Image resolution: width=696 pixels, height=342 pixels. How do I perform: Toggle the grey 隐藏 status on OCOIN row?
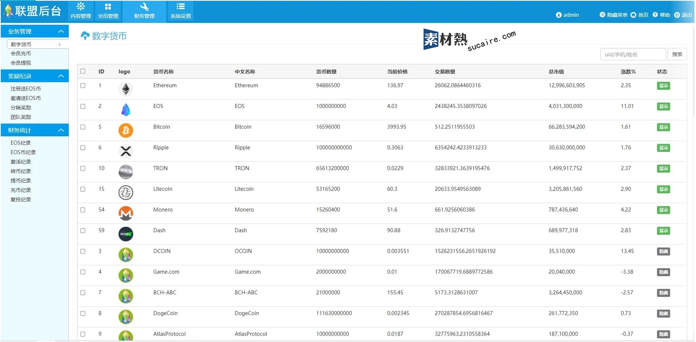663,251
